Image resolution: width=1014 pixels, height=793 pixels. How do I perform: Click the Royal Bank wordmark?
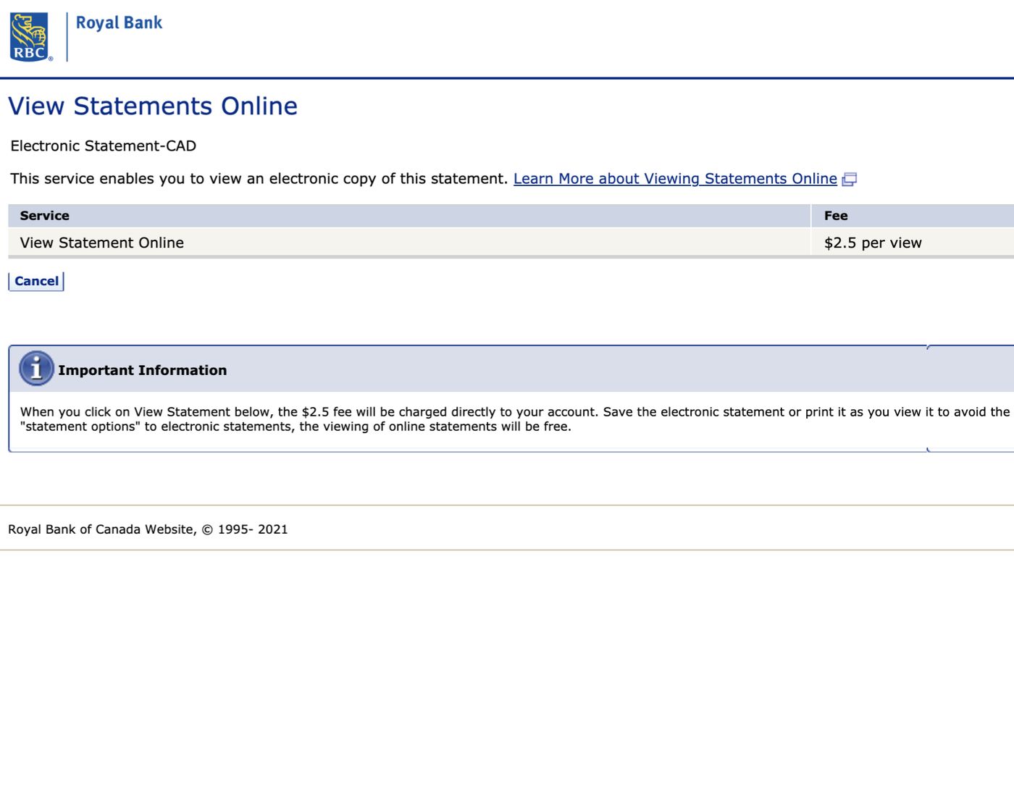point(119,23)
